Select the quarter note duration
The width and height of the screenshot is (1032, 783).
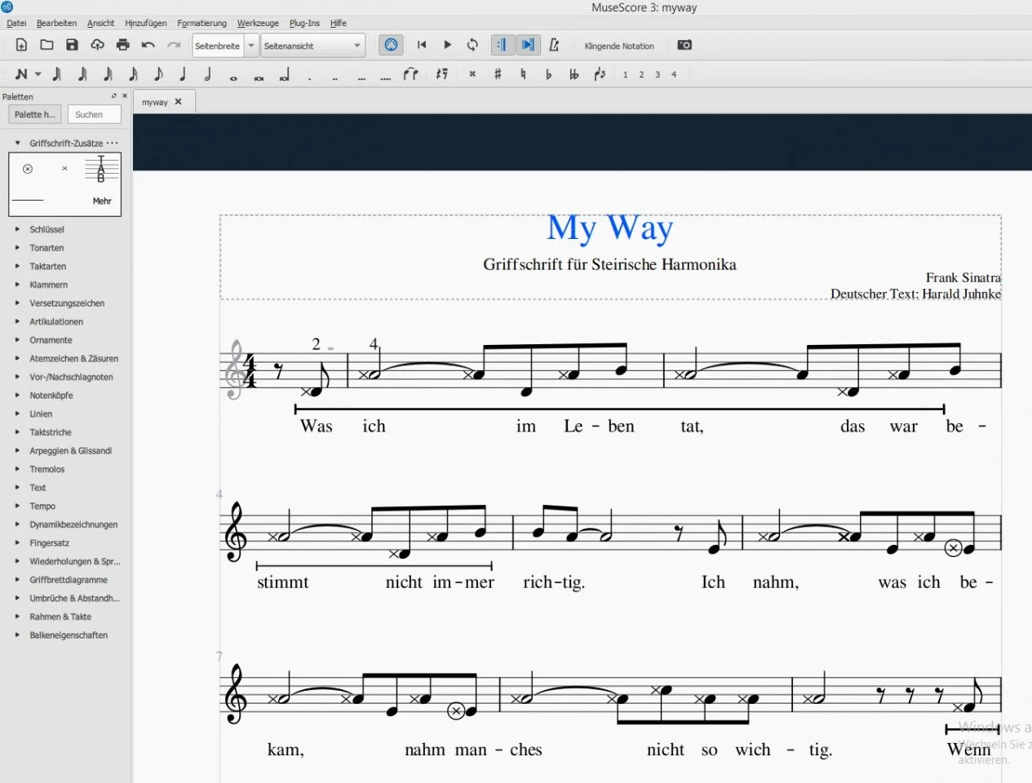tap(183, 74)
